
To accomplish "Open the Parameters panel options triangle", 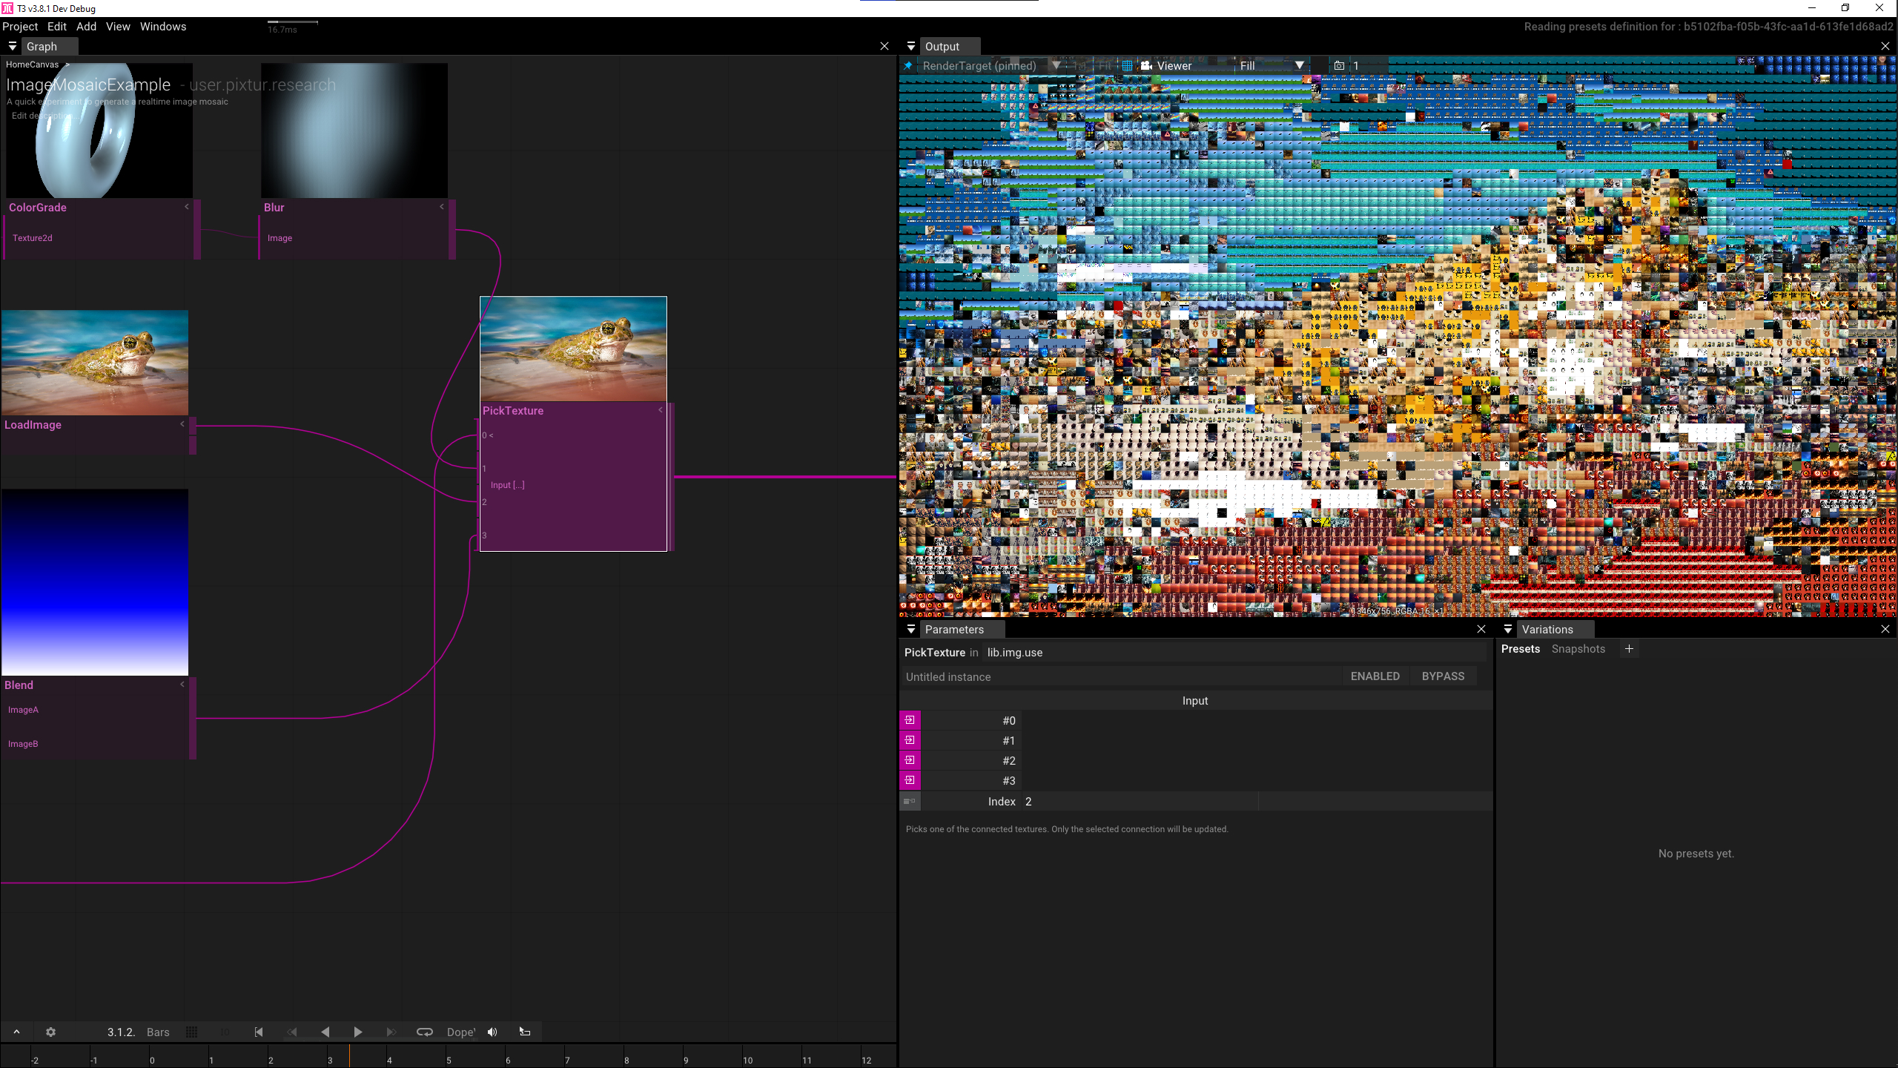I will (x=911, y=629).
